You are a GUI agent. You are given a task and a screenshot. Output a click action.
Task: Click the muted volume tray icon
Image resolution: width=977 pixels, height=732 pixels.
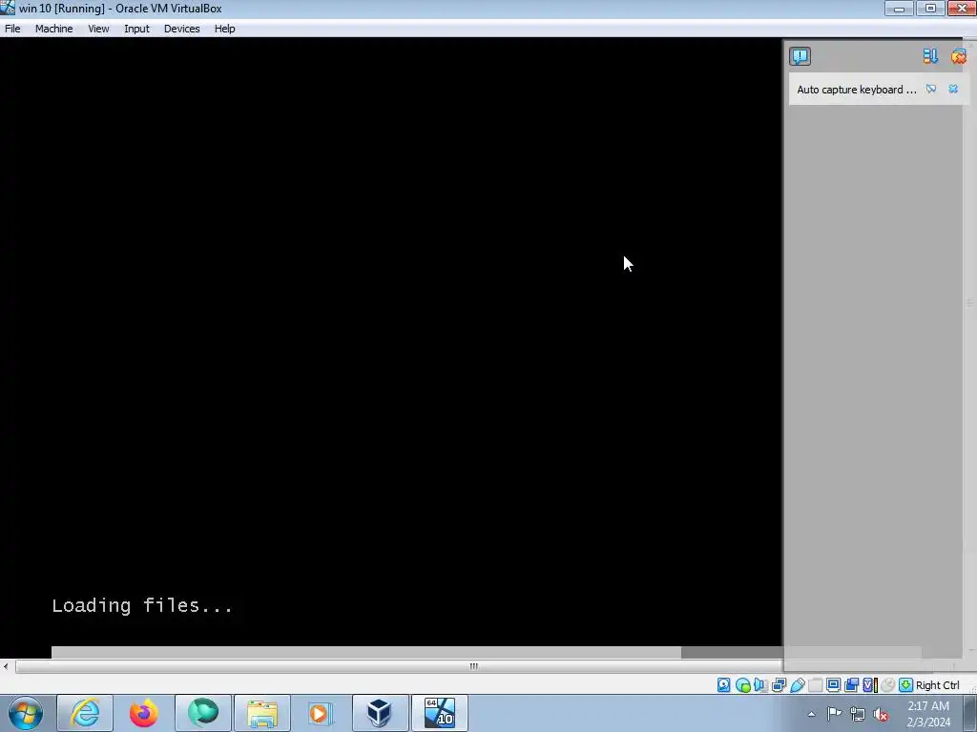pyautogui.click(x=881, y=714)
